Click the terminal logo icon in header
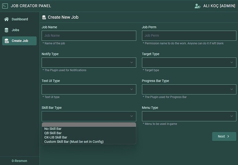 pyautogui.click(x=5, y=6)
